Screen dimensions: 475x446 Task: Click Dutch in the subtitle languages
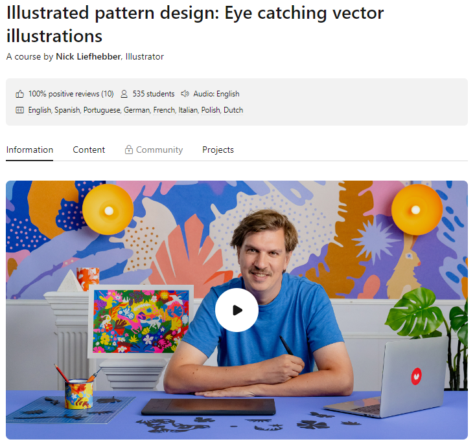[x=233, y=110]
